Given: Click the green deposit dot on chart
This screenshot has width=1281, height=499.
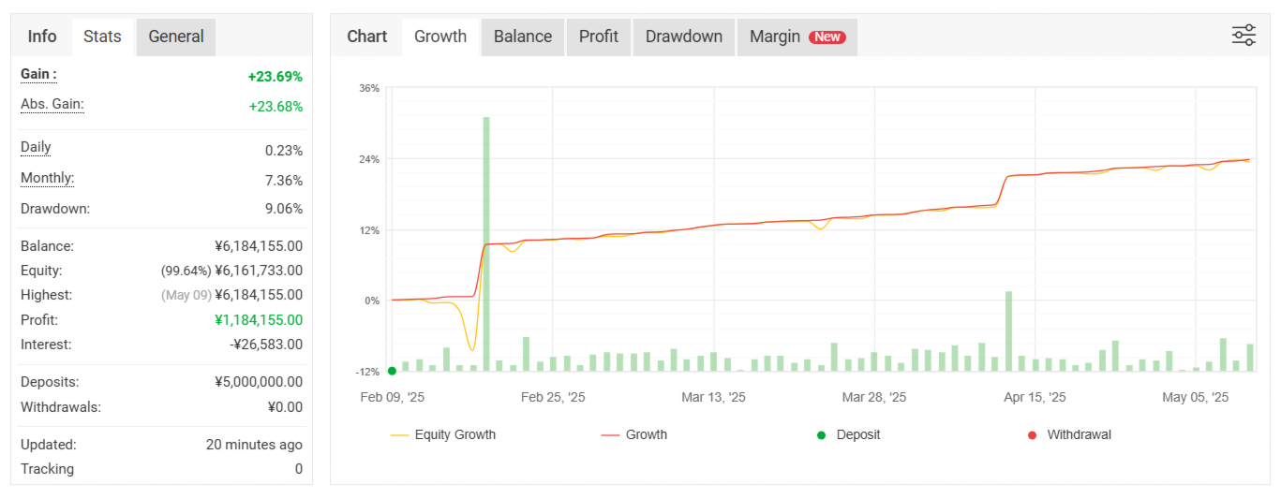Looking at the screenshot, I should pyautogui.click(x=392, y=371).
